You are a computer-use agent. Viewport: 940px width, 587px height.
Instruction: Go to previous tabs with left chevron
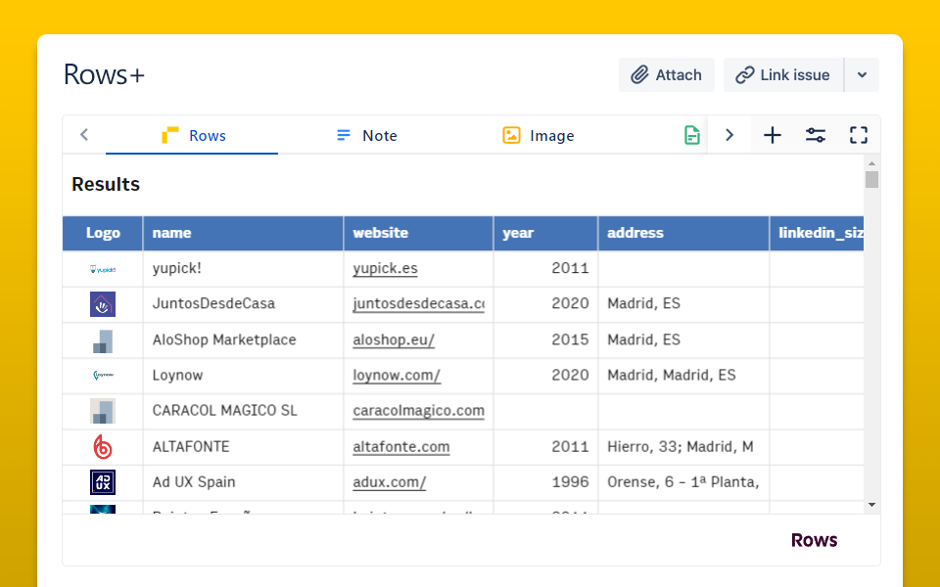(84, 135)
